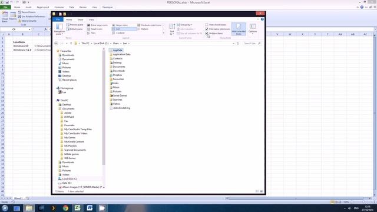Click Macro Security in Excel

pos(28,21)
